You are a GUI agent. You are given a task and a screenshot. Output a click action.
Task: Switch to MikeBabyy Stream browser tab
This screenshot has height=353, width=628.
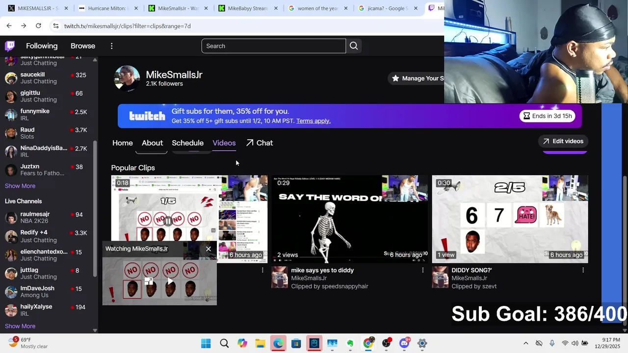click(248, 8)
